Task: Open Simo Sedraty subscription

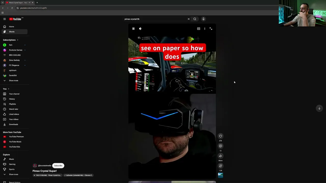Action: [x=14, y=60]
